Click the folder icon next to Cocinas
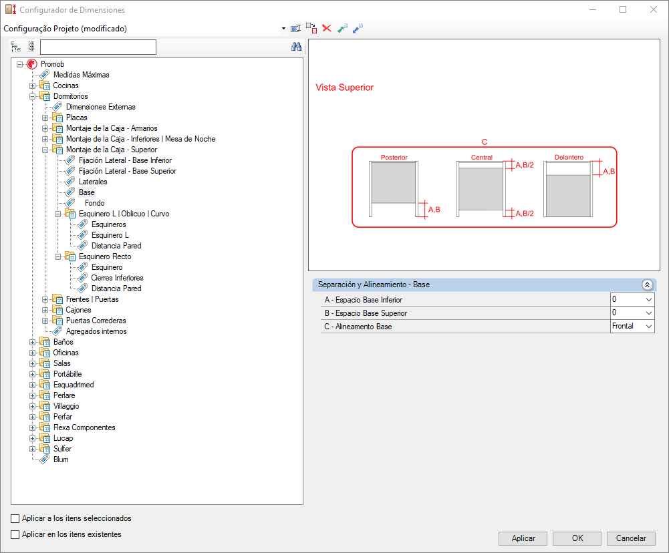This screenshot has width=669, height=553. [45, 85]
